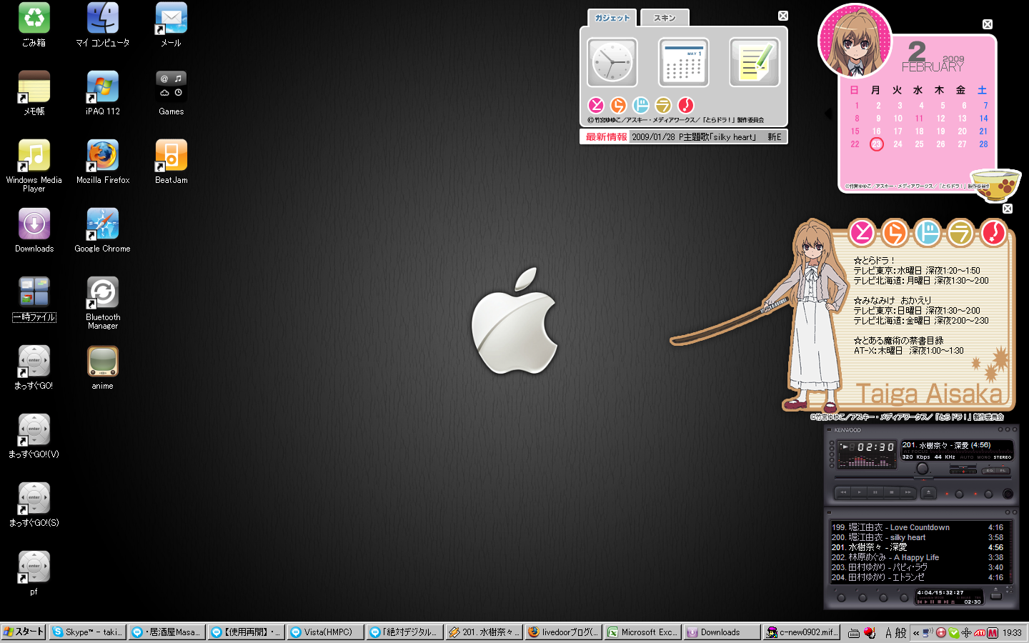The width and height of the screenshot is (1029, 643).
Task: Click the memo gadget icon with the pencil
Action: tap(755, 63)
